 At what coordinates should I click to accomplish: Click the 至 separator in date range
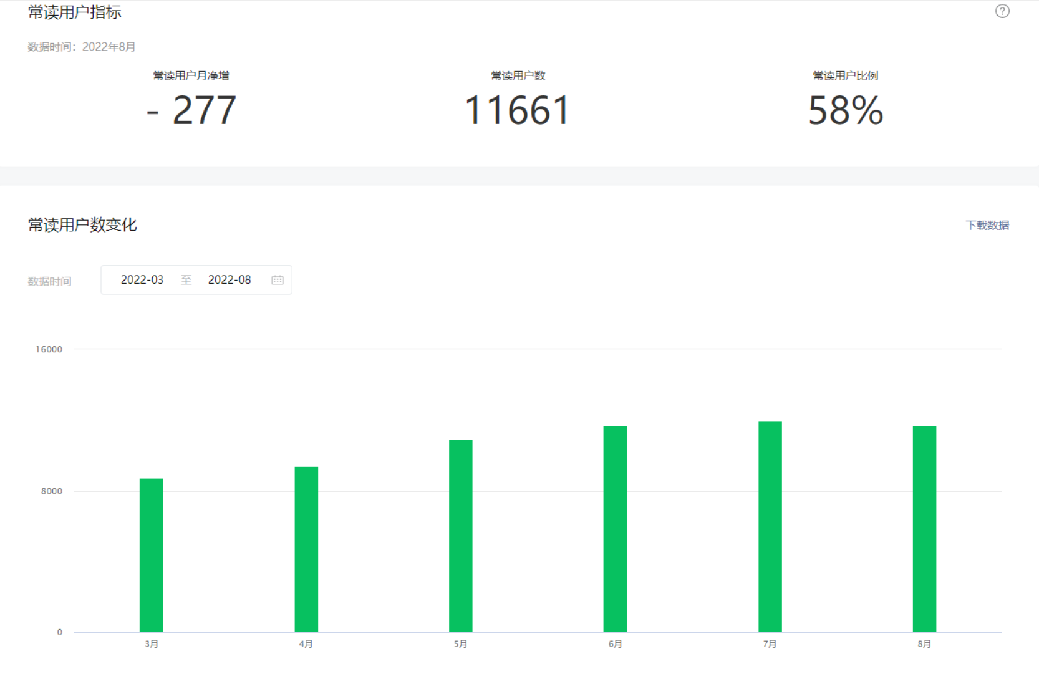pos(186,280)
